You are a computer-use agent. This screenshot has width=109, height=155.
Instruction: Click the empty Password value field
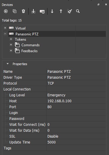point(76,119)
